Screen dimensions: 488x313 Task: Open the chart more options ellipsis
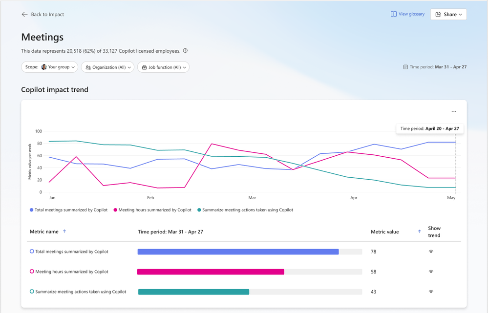click(454, 111)
